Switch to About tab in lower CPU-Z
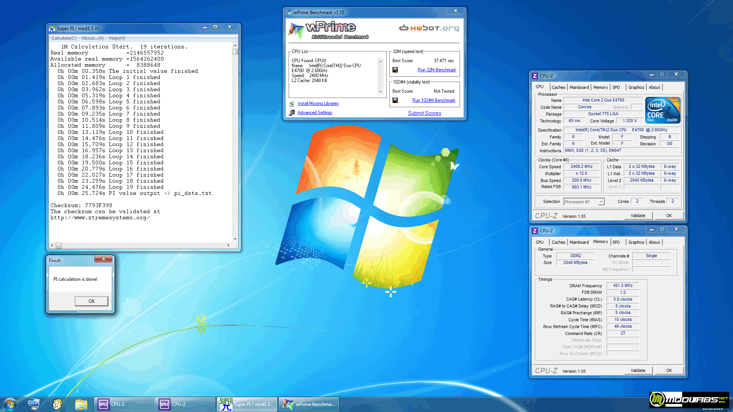The height and width of the screenshot is (412, 733). pos(654,242)
